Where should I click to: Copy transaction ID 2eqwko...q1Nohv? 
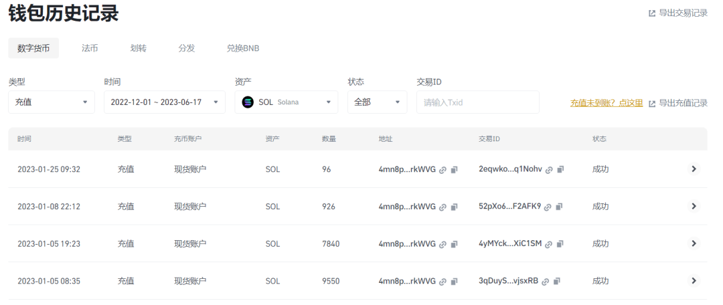pos(560,169)
